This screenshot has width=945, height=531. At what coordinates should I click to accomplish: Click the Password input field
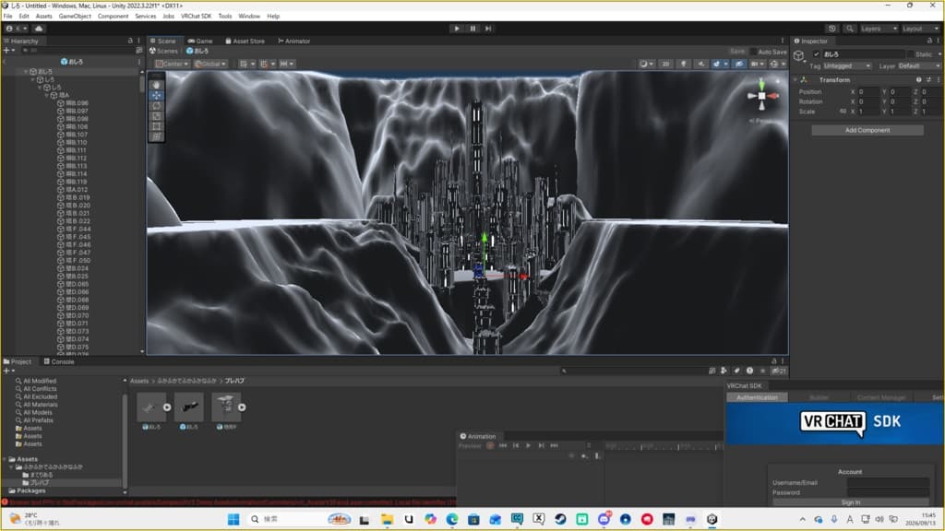[888, 492]
